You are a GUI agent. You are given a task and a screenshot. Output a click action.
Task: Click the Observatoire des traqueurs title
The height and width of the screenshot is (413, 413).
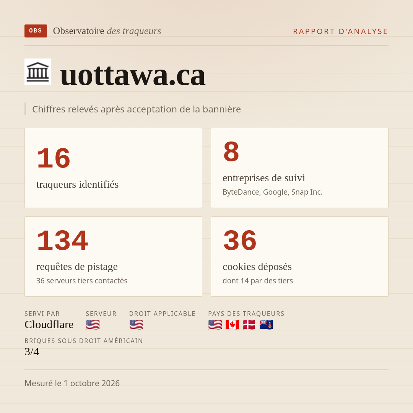click(107, 31)
